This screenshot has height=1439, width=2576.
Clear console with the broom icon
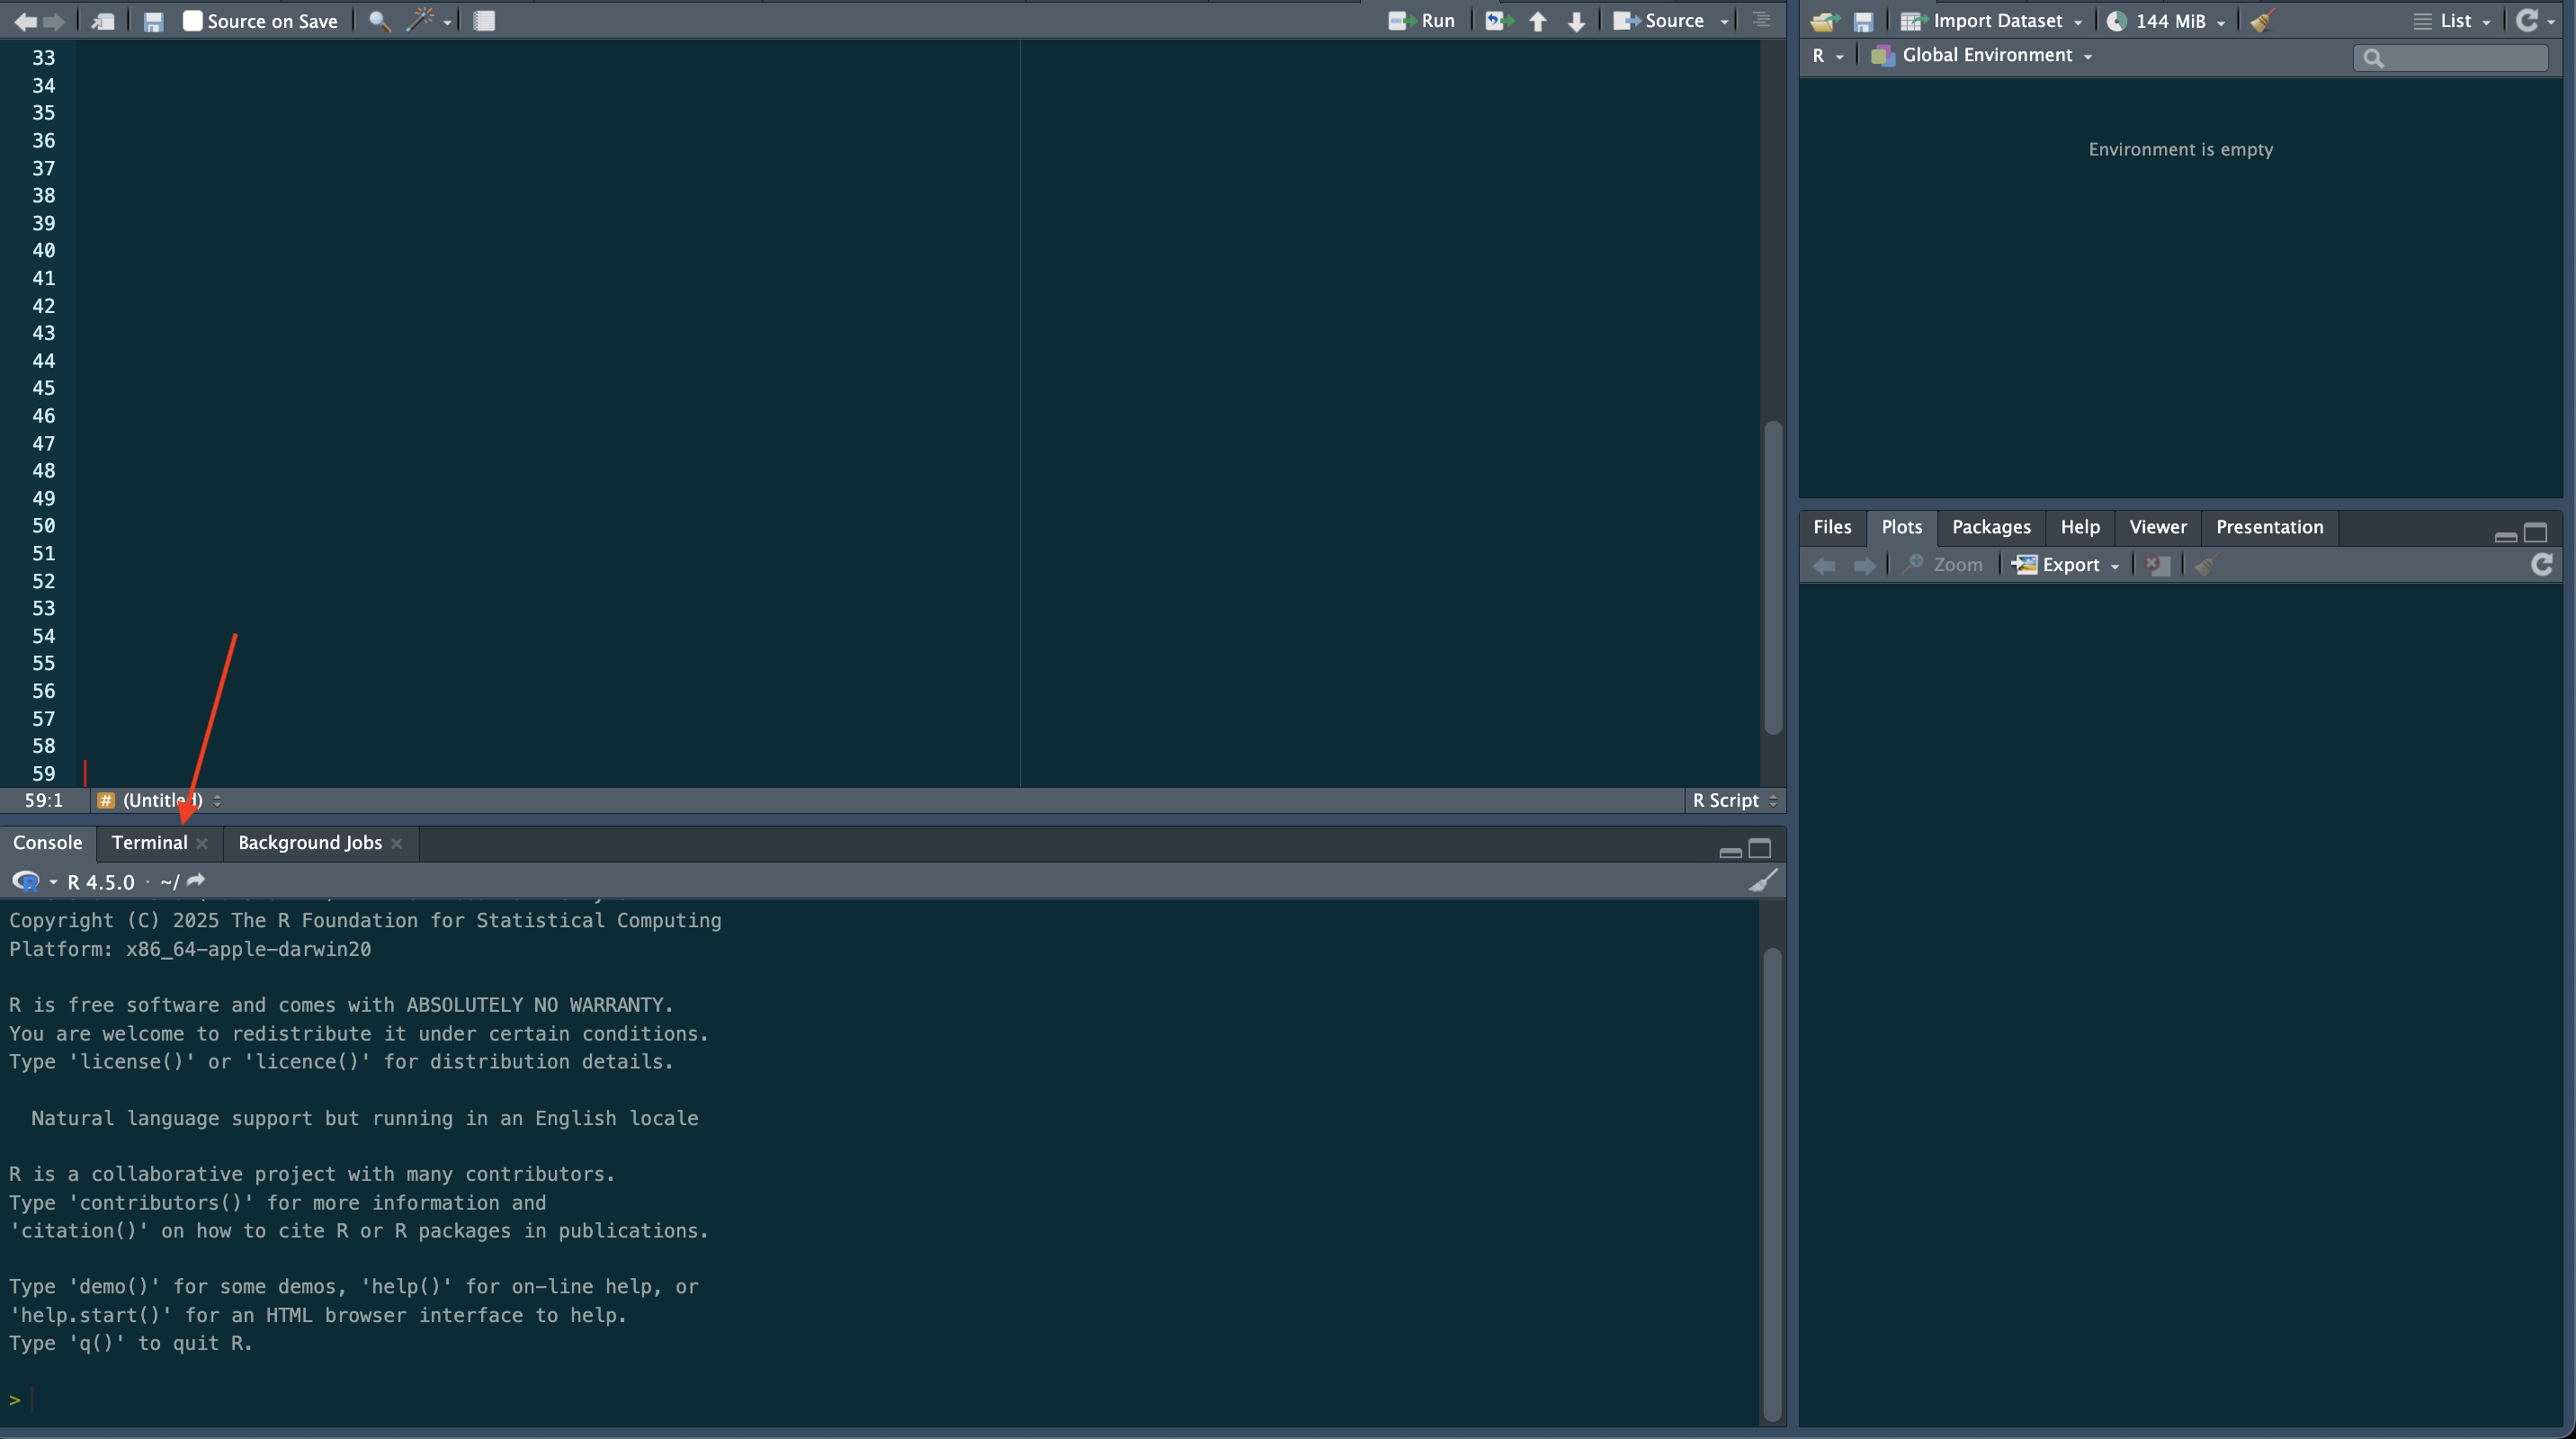[1763, 881]
